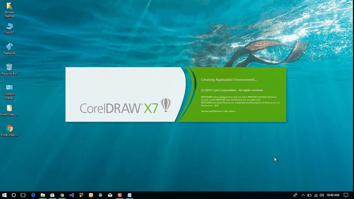Open the Windows Start menu
This screenshot has height=199, width=354.
[4, 195]
